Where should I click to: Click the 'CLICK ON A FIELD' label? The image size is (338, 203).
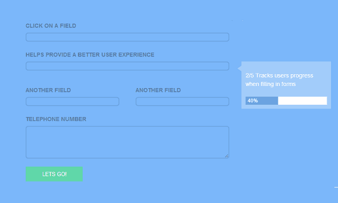click(51, 26)
